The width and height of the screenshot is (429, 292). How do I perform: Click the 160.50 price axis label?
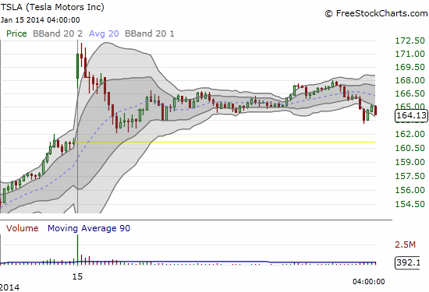[409, 148]
